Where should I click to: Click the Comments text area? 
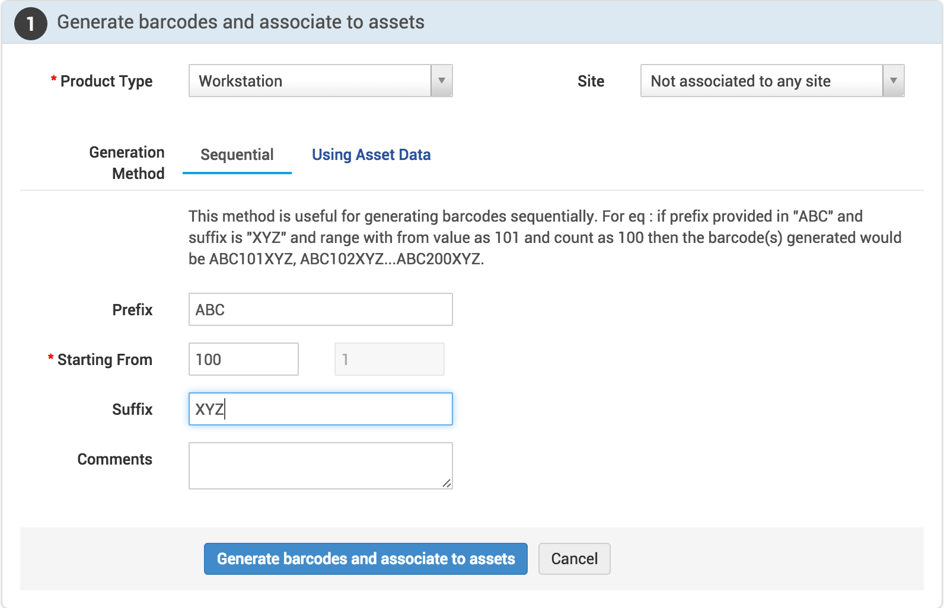[320, 465]
